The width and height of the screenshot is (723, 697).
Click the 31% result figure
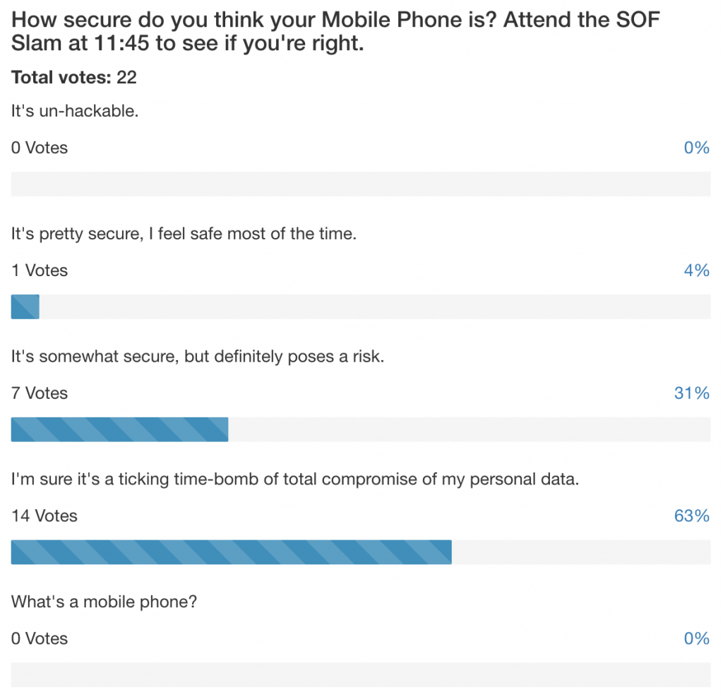[x=692, y=393]
